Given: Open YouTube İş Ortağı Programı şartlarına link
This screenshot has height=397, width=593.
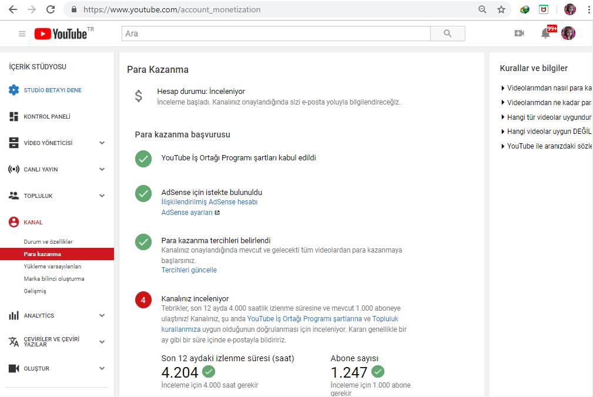Looking at the screenshot, I should pos(304,319).
